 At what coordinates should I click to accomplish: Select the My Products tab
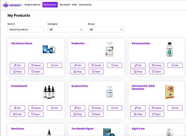(50, 5)
